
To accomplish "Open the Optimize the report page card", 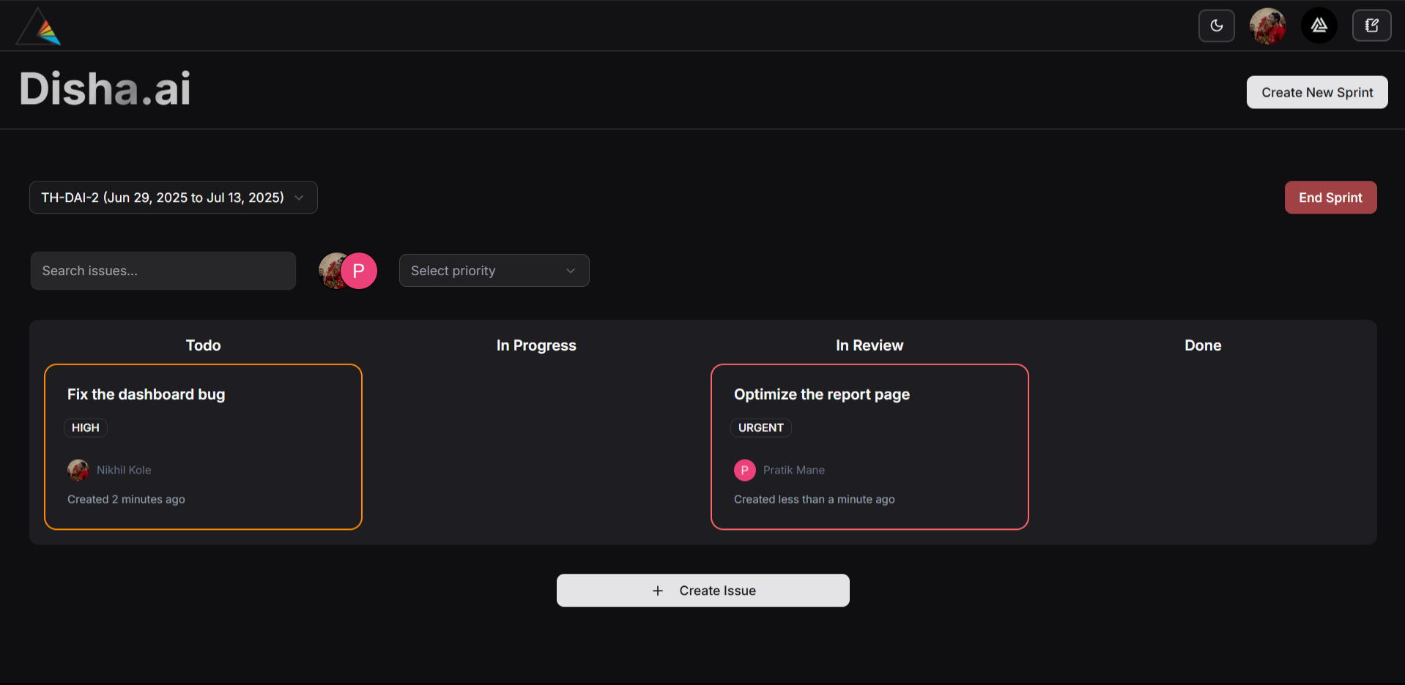I will pos(870,446).
